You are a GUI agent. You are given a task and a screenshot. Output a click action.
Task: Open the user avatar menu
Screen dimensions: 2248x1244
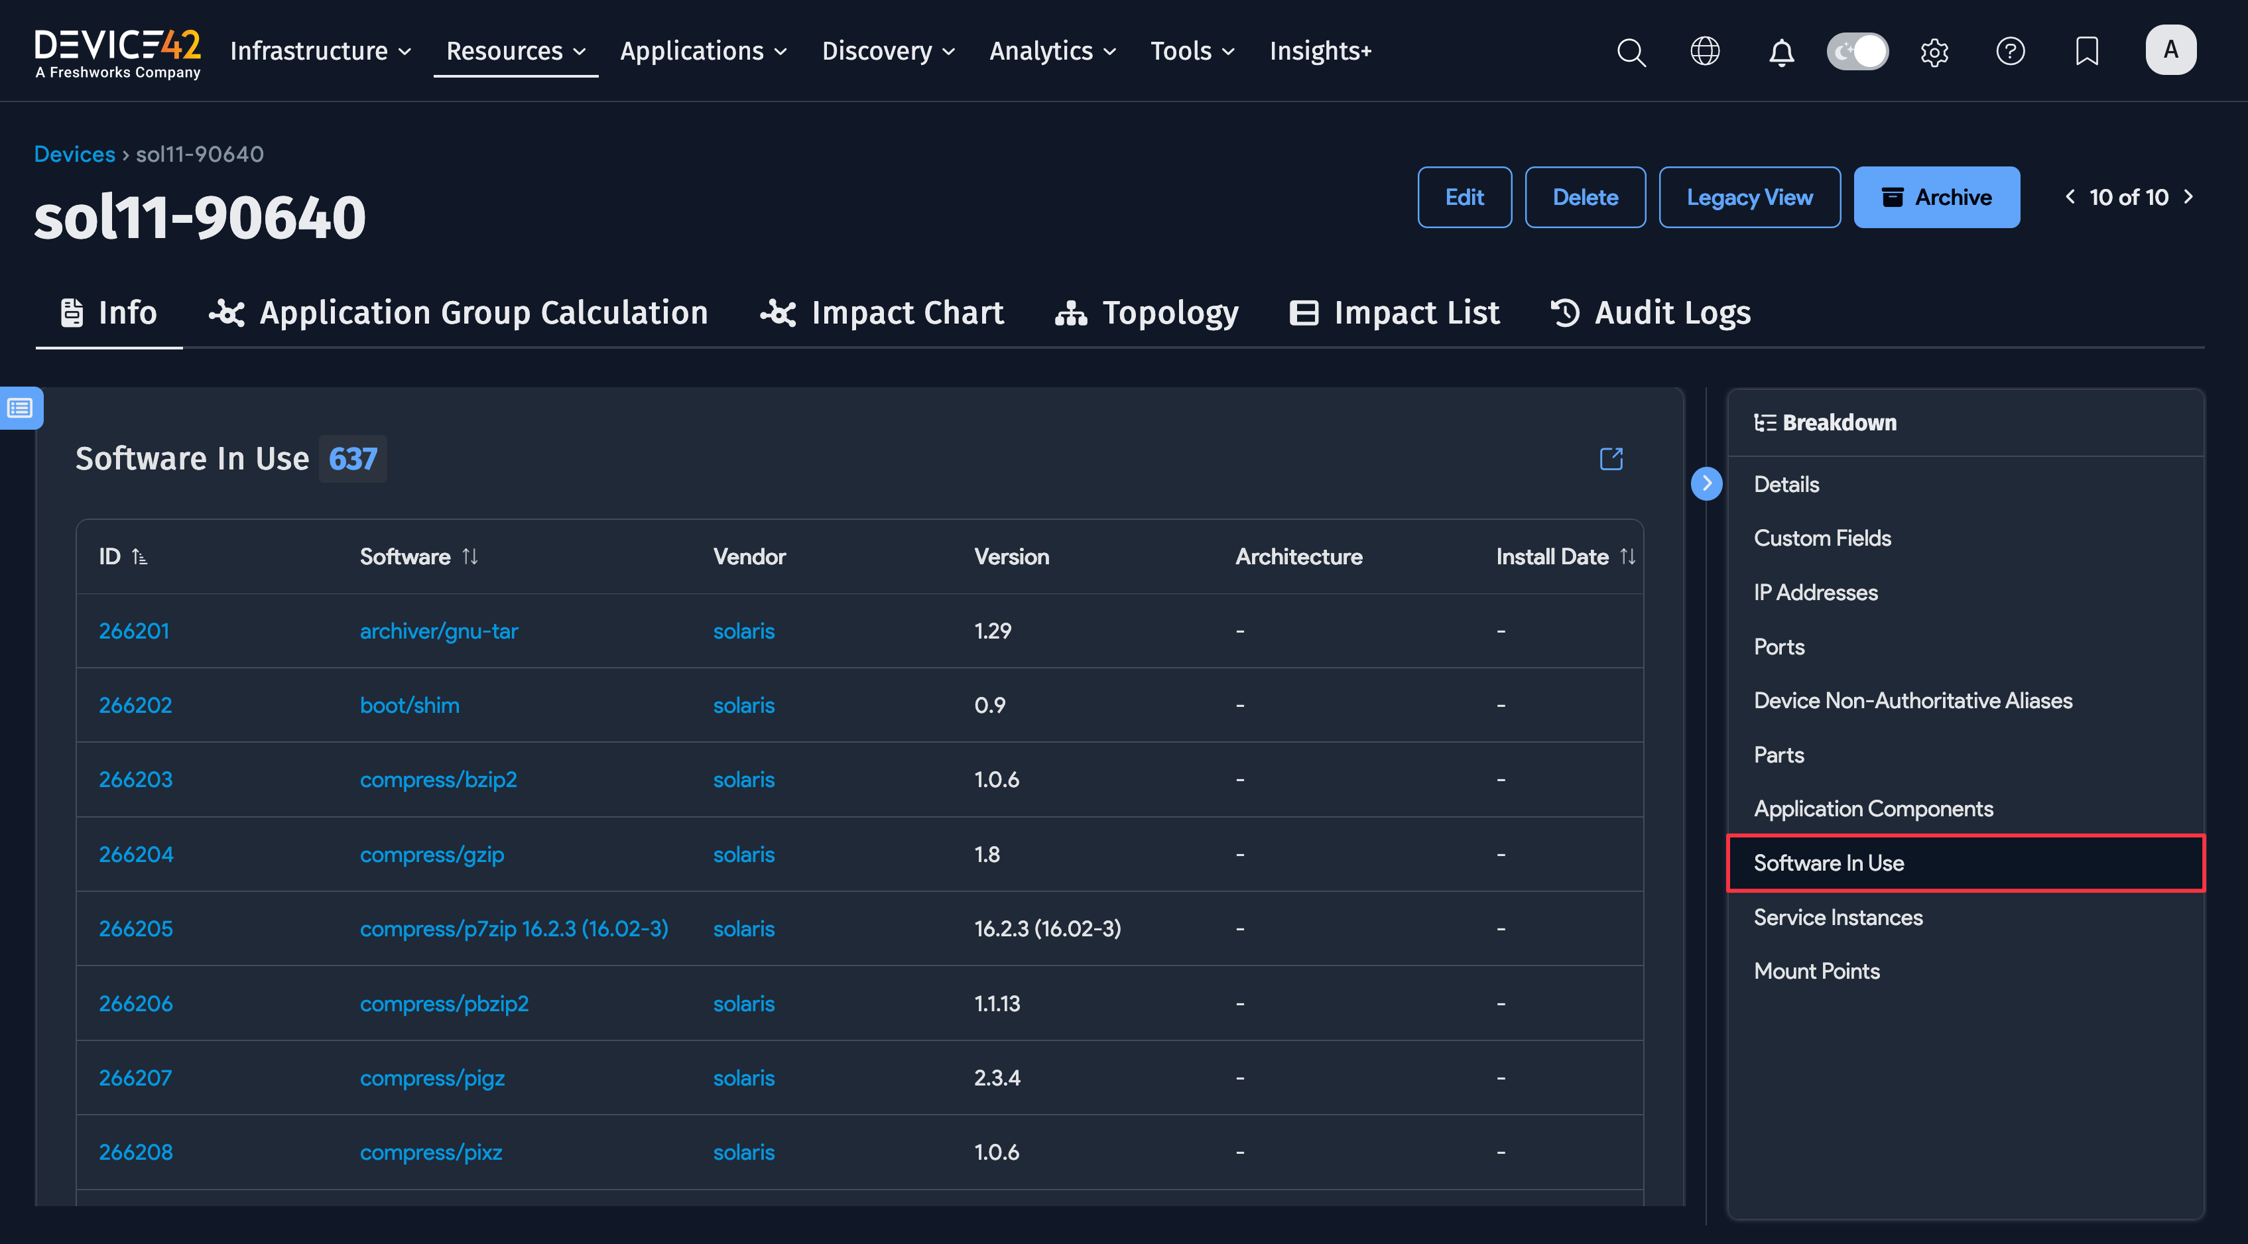pos(2171,50)
